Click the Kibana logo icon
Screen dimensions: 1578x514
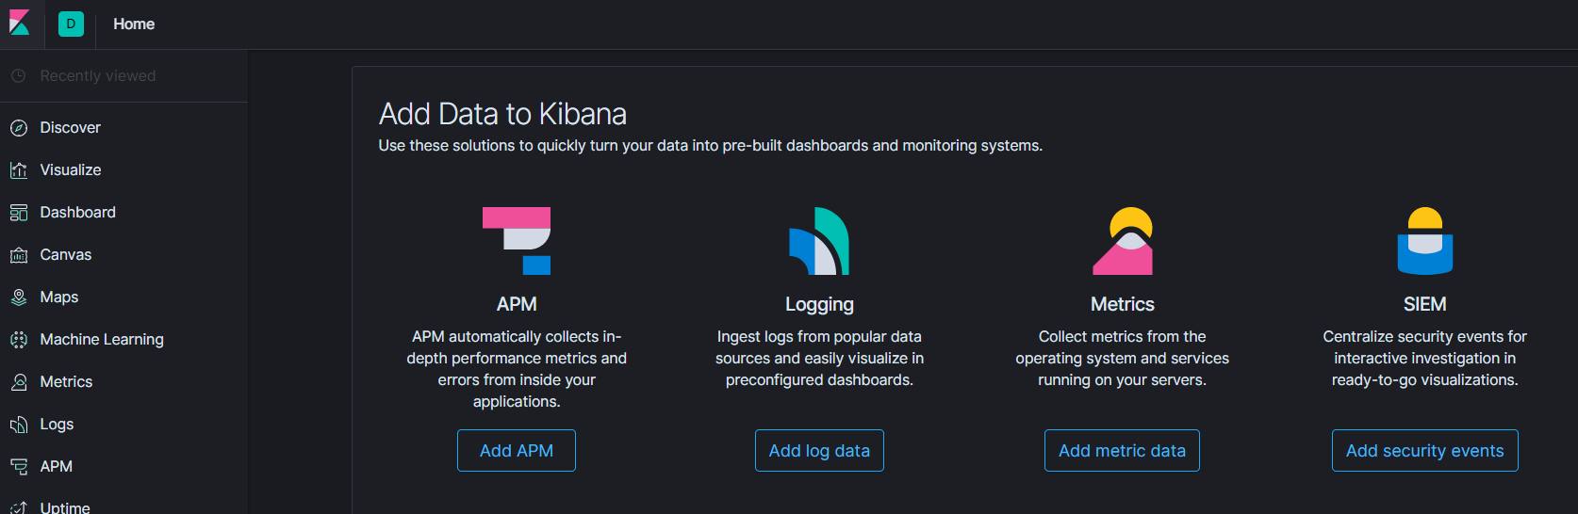click(20, 23)
